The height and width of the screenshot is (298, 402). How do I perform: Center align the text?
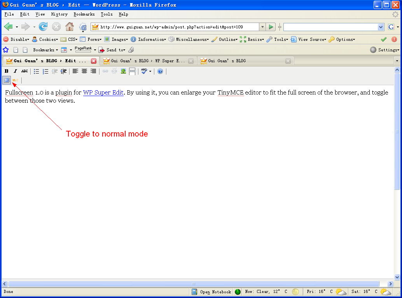[84, 71]
